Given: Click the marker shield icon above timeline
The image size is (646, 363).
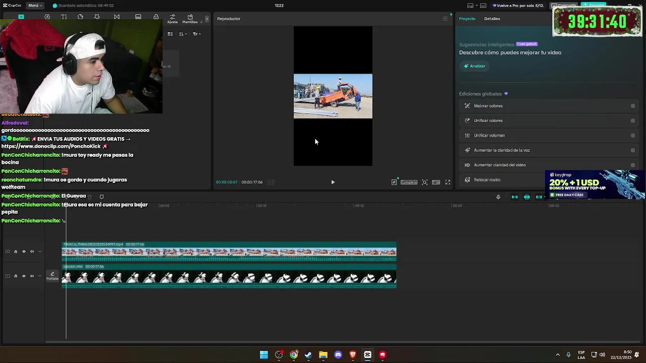Looking at the screenshot, I should 101,197.
